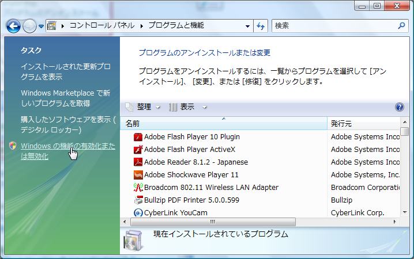Click the search magnifier icon

(401, 25)
